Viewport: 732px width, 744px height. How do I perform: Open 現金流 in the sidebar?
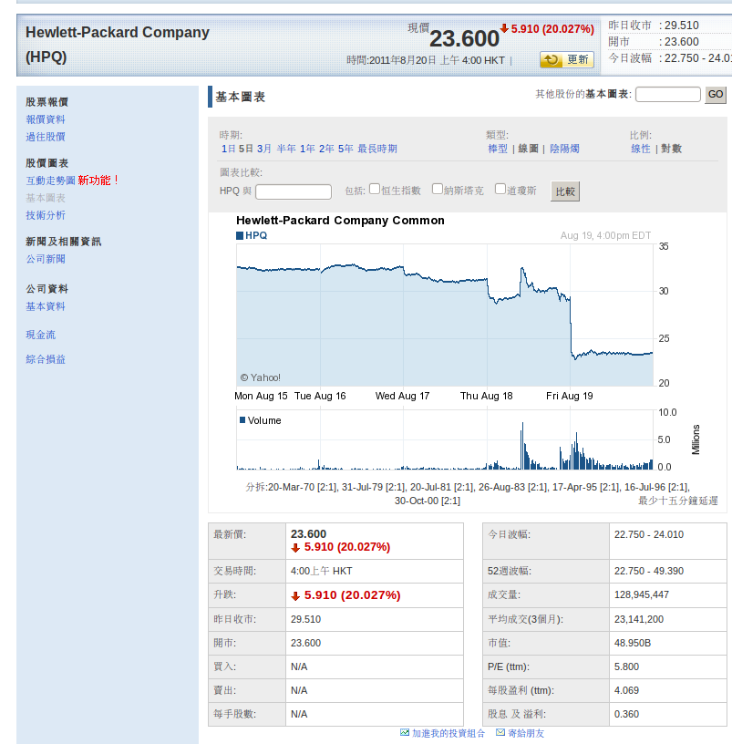click(x=41, y=335)
